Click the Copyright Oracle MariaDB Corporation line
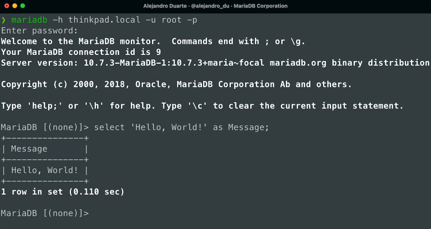The width and height of the screenshot is (431, 229). pyautogui.click(x=177, y=84)
